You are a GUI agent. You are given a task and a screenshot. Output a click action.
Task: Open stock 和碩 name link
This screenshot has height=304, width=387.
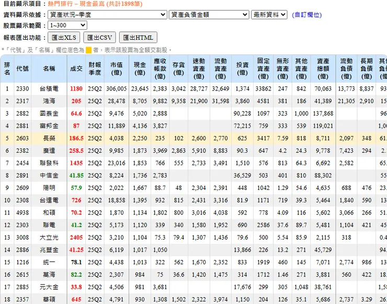coord(49,212)
